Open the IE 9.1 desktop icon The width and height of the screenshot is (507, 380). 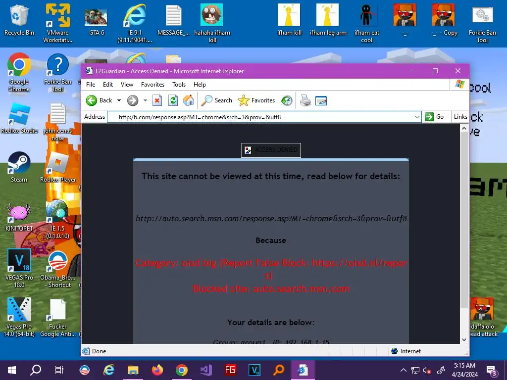pos(135,23)
